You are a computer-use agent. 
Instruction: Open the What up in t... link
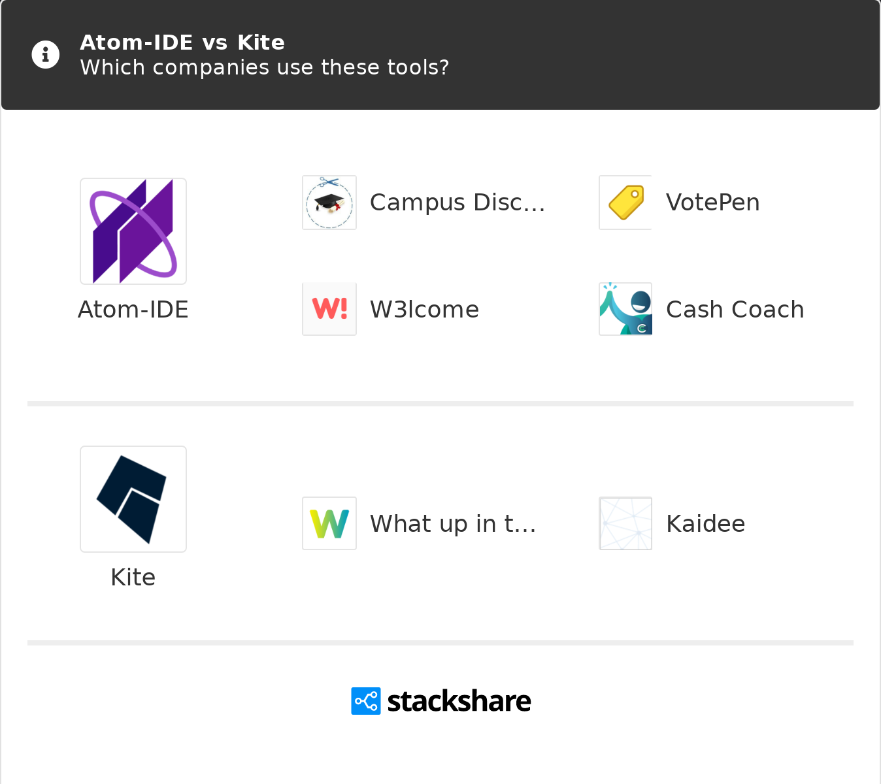(x=453, y=524)
